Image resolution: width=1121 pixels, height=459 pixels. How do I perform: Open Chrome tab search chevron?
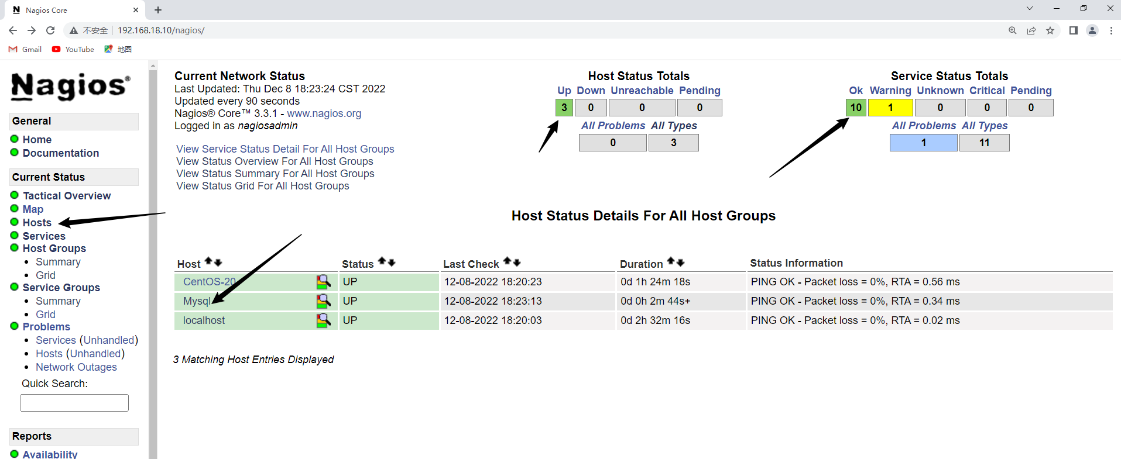point(1030,9)
